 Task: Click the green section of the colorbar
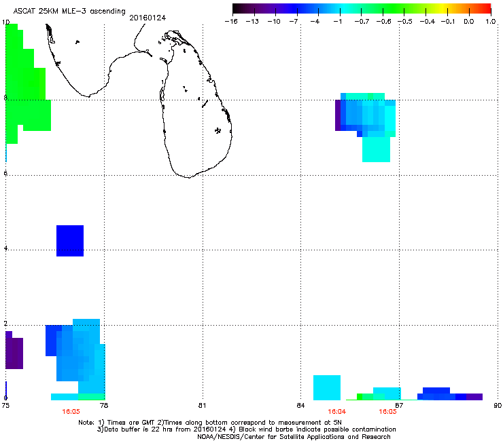(x=394, y=9)
